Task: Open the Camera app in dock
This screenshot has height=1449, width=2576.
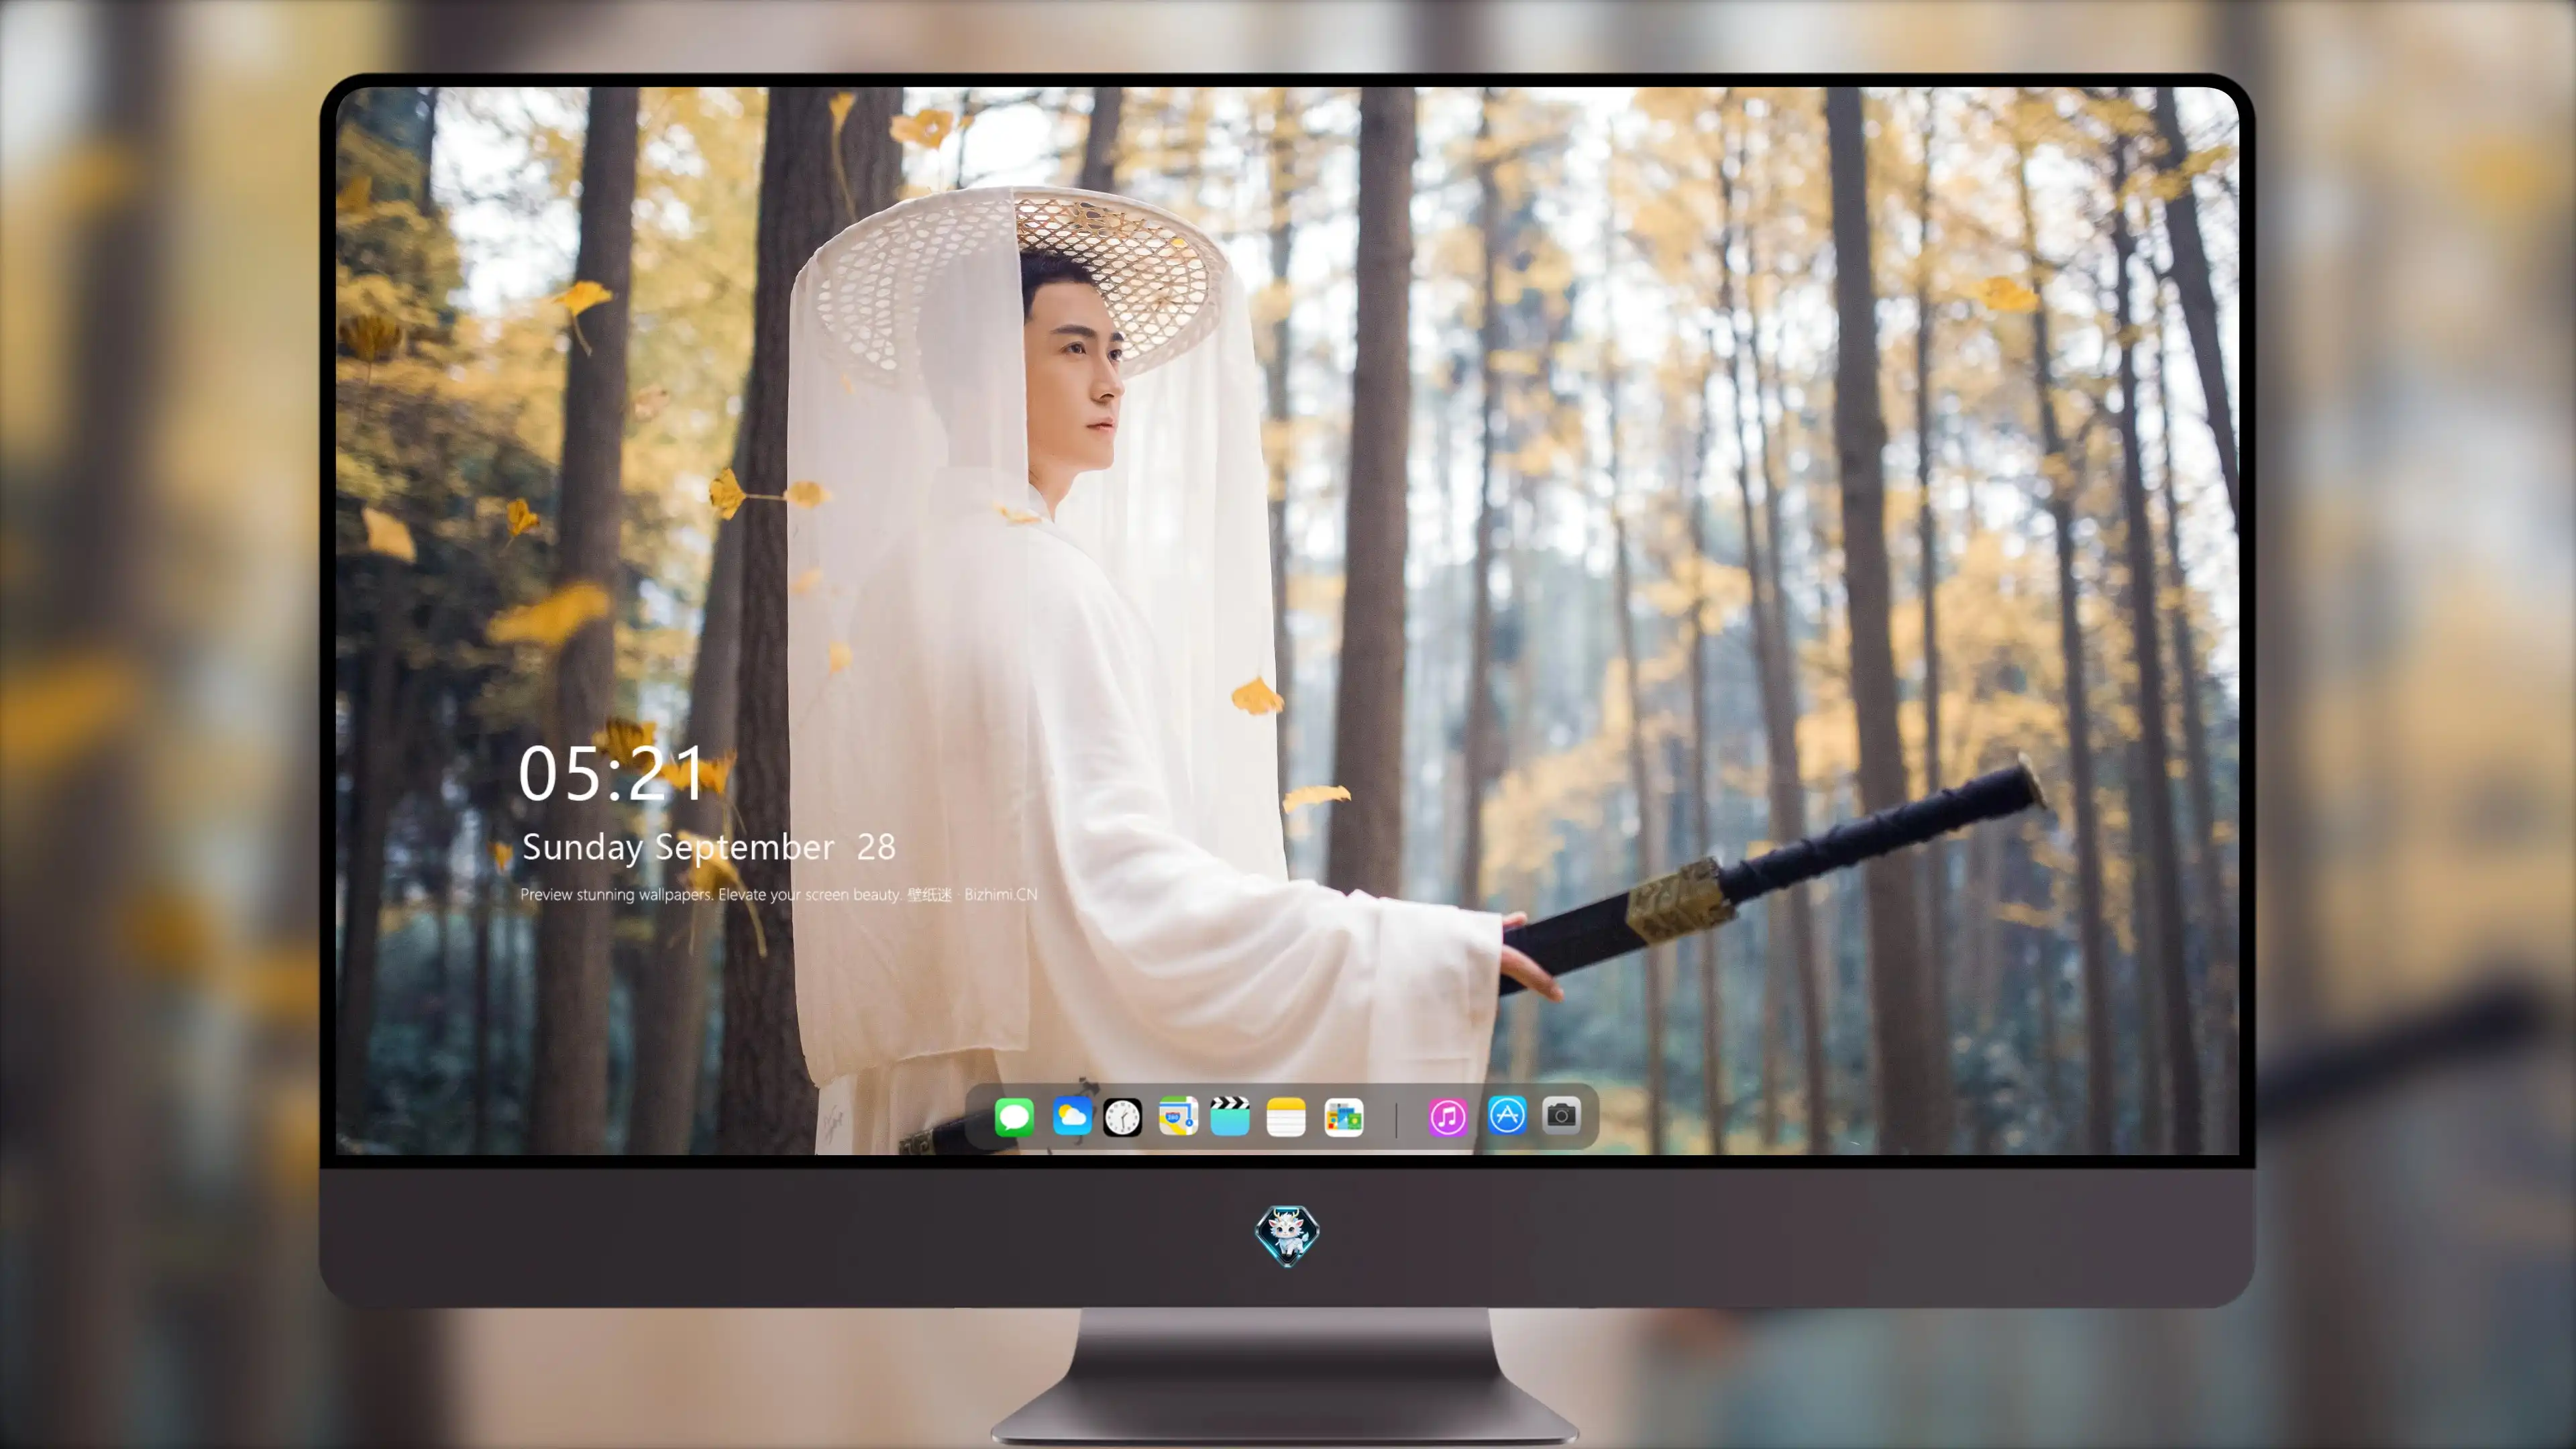Action: pyautogui.click(x=1561, y=1115)
